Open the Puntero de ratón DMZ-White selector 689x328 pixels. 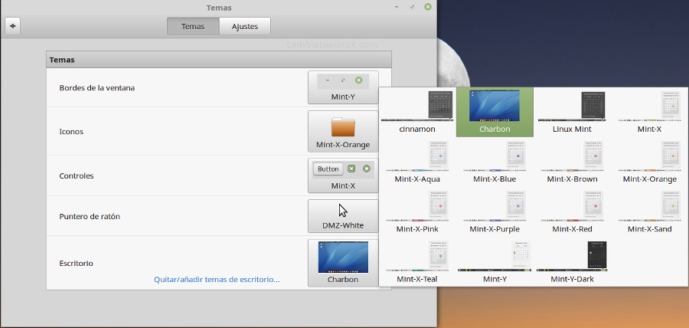(343, 216)
